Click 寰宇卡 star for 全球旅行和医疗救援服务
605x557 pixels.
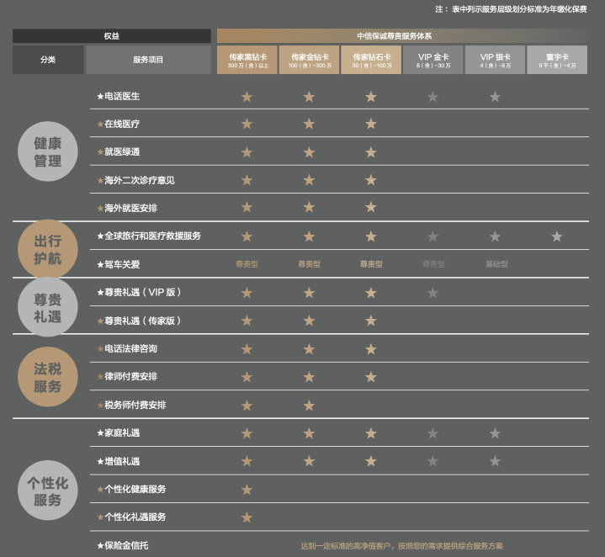[x=557, y=236]
